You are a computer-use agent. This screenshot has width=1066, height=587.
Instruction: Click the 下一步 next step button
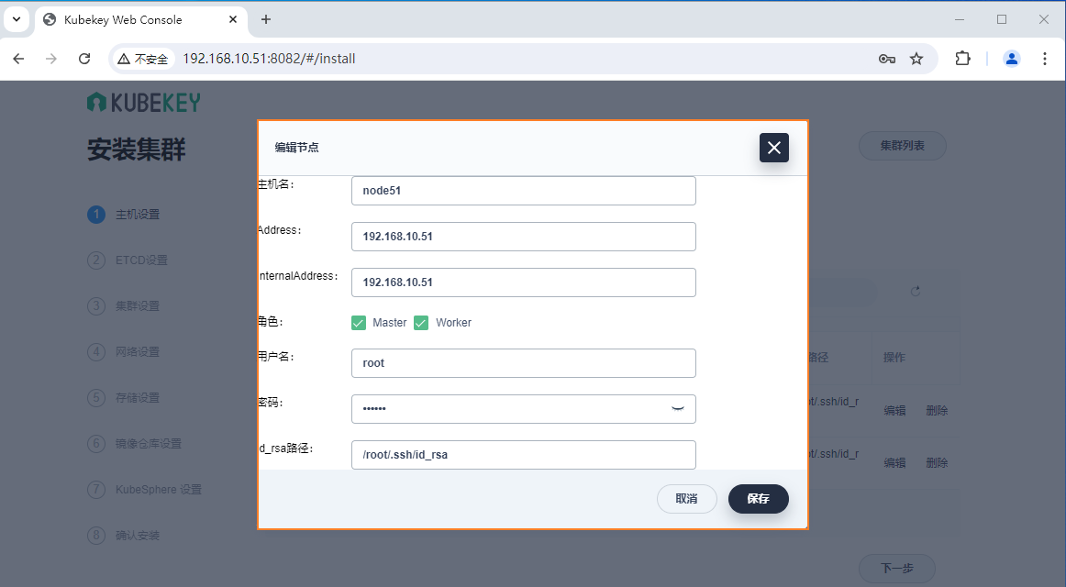click(x=896, y=568)
